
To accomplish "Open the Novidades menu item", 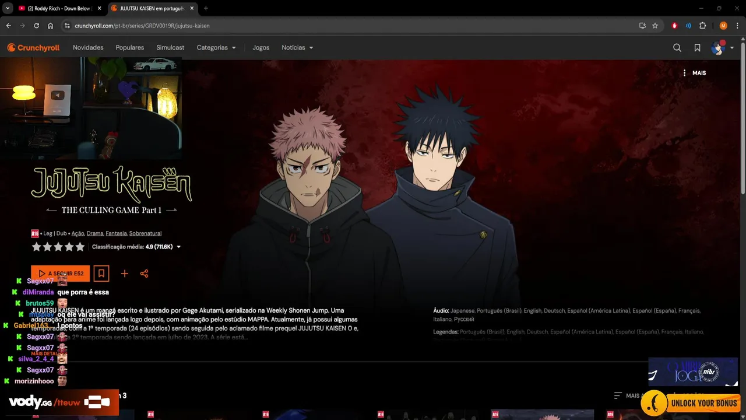I will (88, 48).
